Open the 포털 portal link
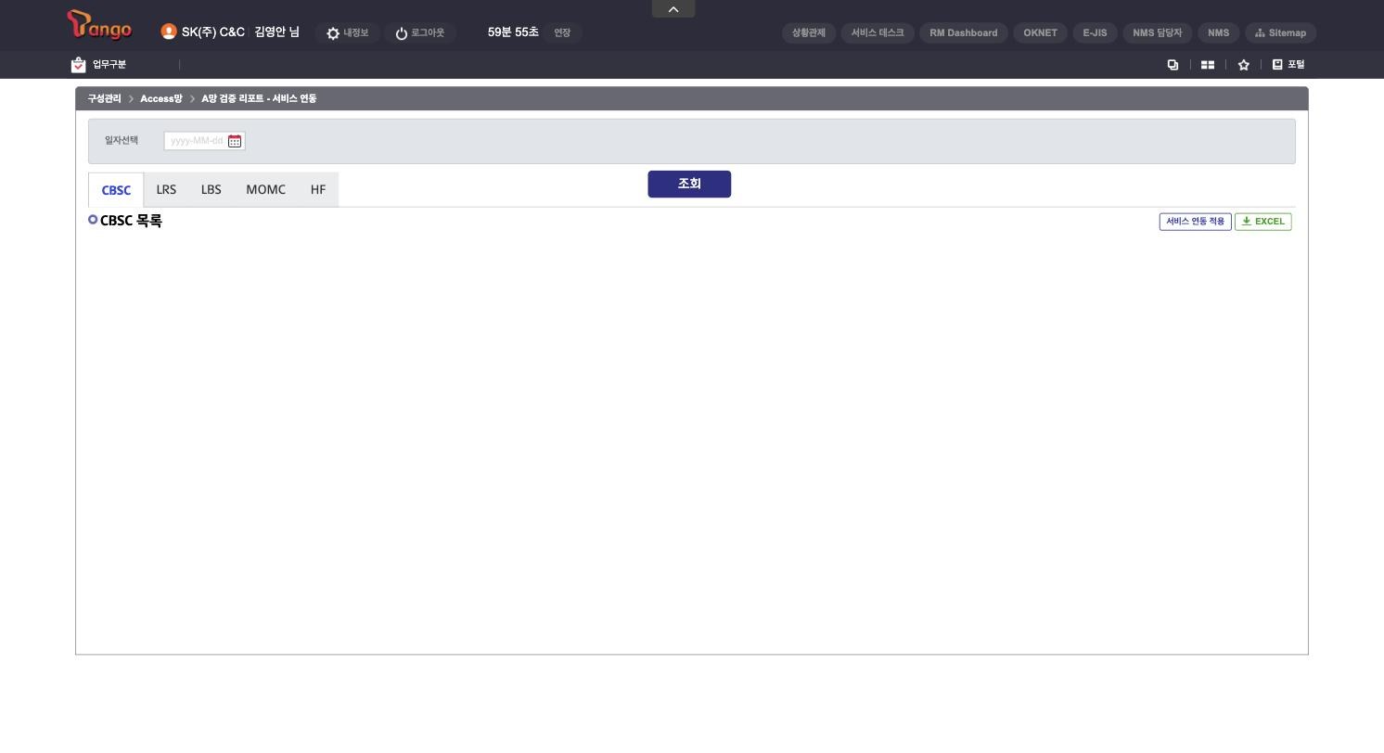Viewport: 1384px width, 753px height. [1288, 65]
